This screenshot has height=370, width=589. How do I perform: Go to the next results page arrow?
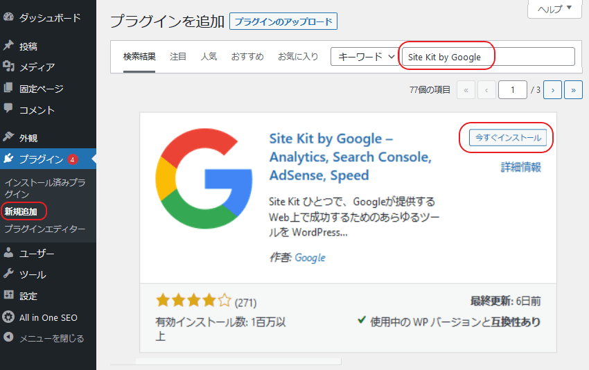552,89
